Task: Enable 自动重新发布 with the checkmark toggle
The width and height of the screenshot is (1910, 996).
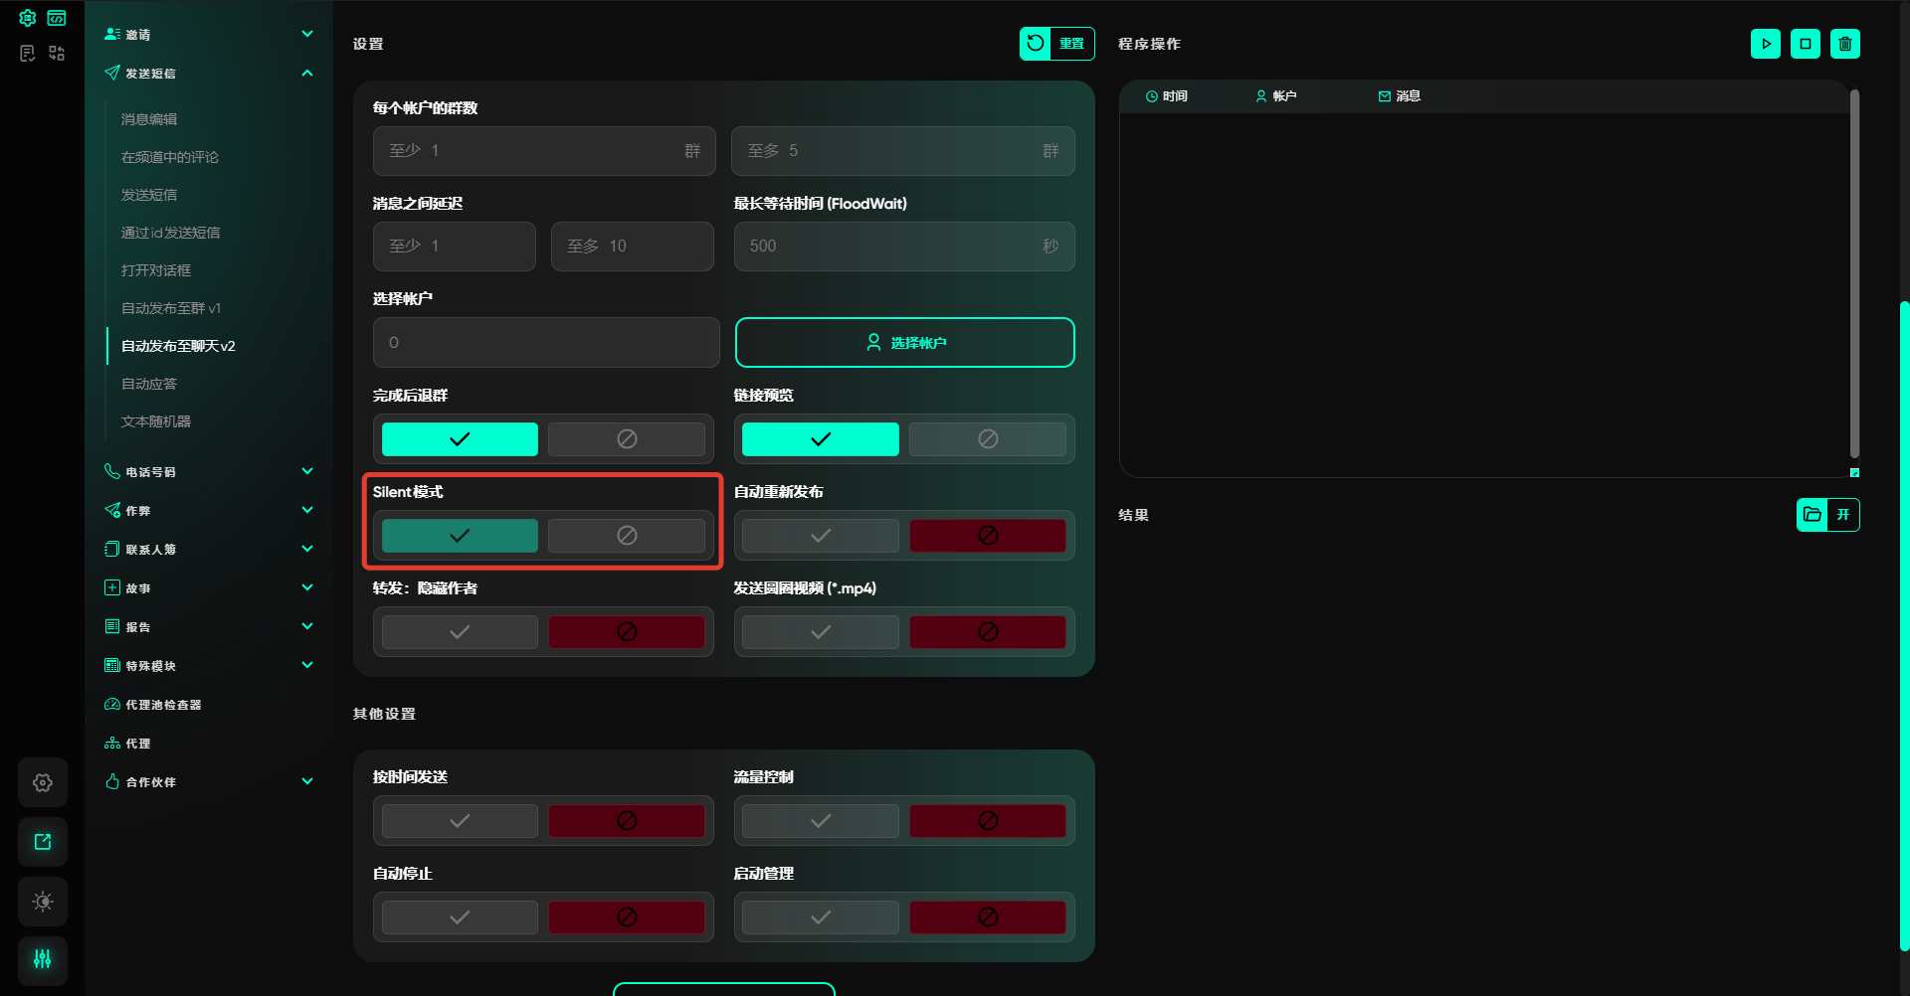Action: coord(820,536)
